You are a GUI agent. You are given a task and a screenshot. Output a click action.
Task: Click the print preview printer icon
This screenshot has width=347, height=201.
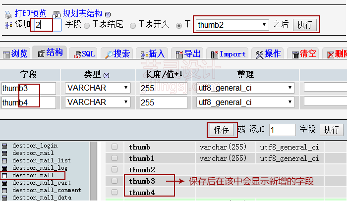8,14
